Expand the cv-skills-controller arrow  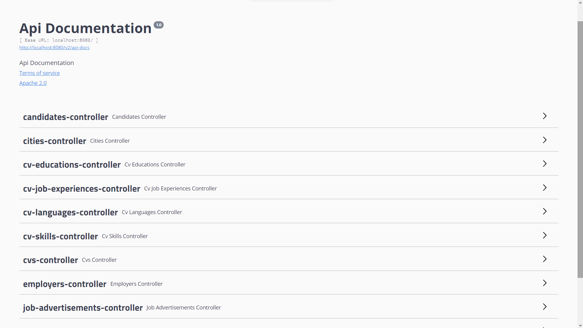tap(544, 235)
